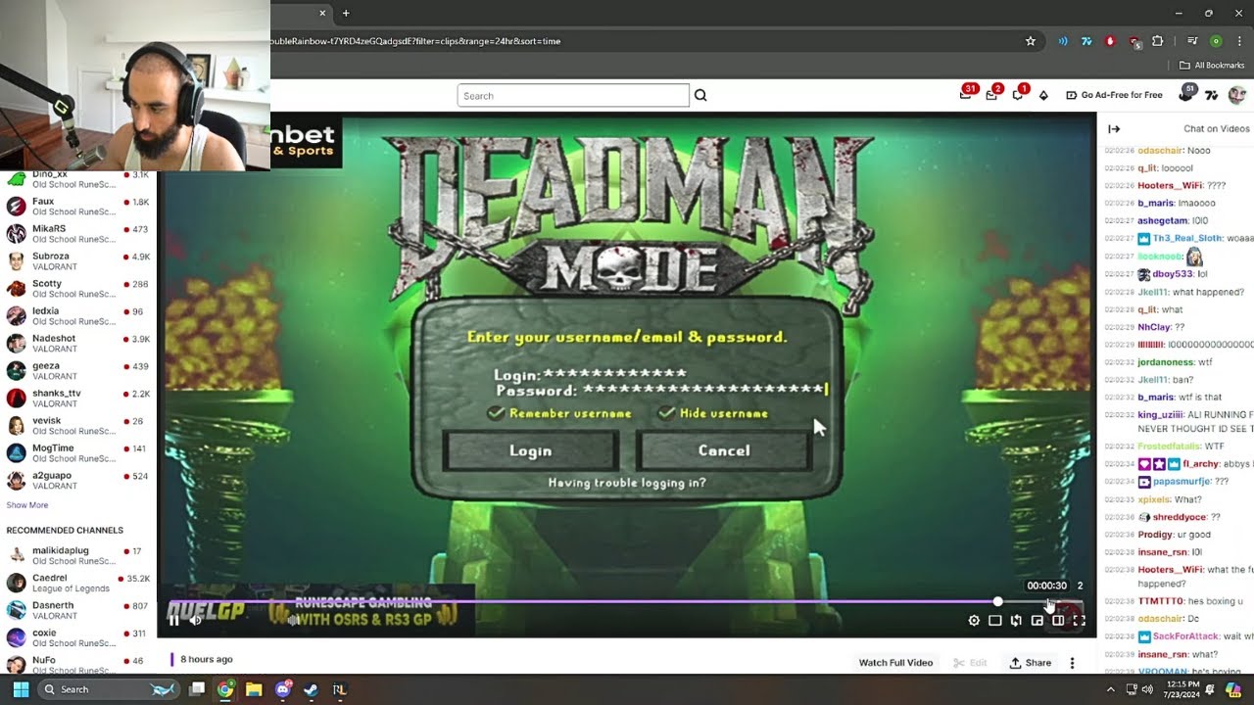Open MogTime channel in sidebar
The image size is (1254, 705).
78,453
